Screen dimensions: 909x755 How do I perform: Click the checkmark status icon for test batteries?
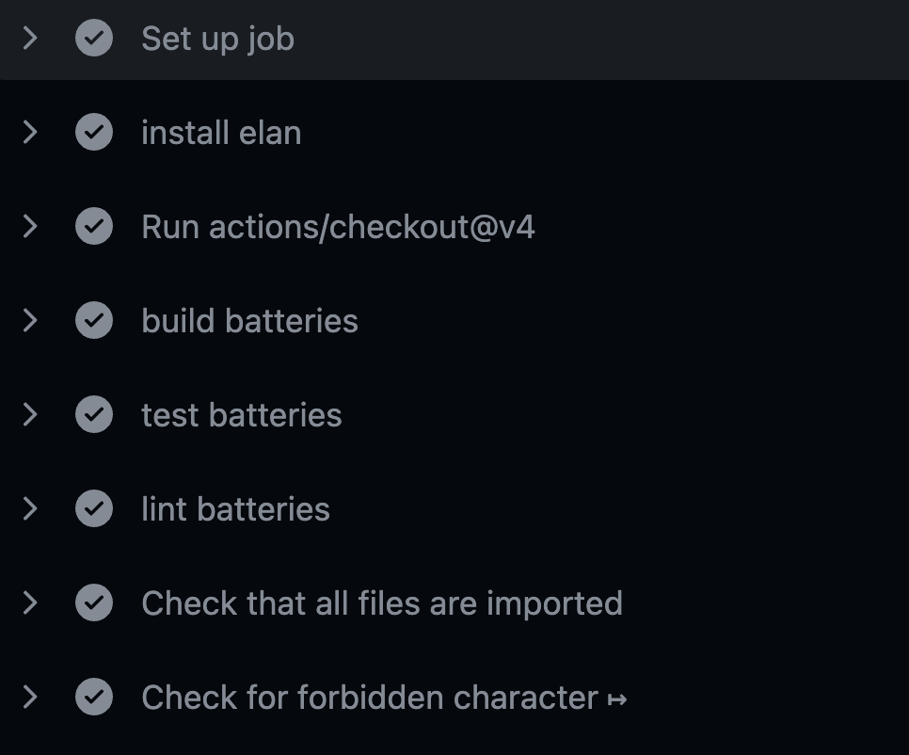coord(94,414)
